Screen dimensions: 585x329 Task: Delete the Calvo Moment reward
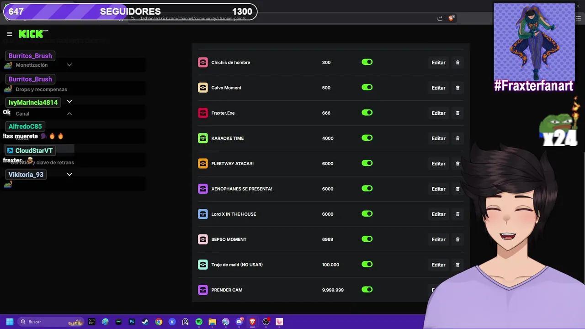[457, 88]
